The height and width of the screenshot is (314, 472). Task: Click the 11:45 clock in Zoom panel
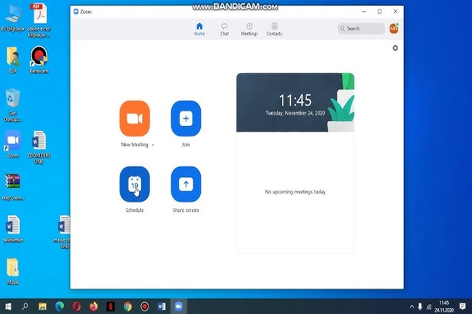coord(295,100)
